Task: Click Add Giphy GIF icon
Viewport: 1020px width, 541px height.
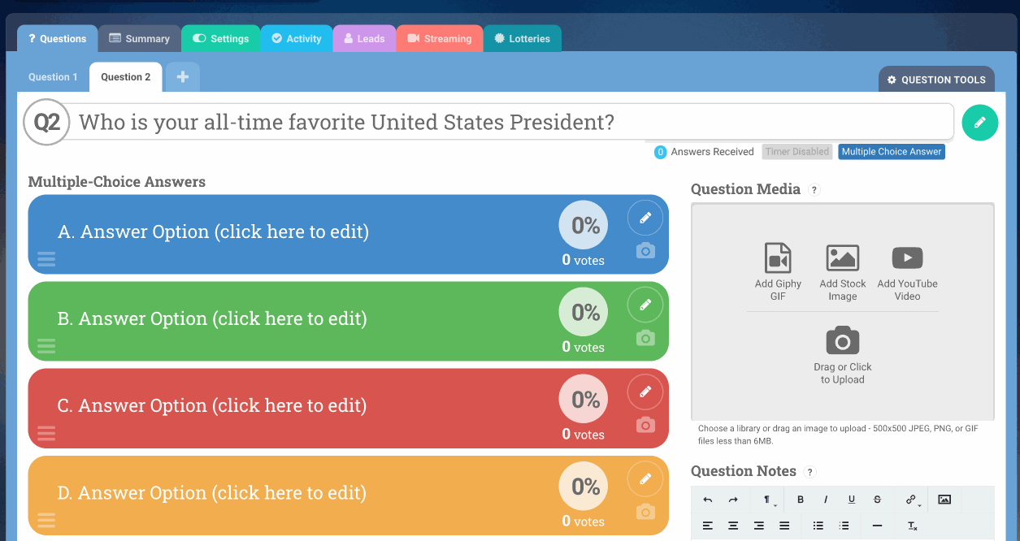Action: click(x=778, y=258)
